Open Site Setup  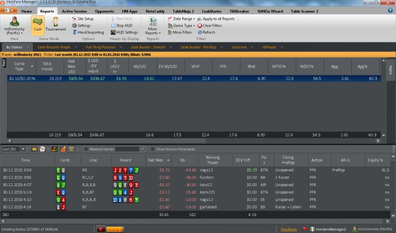click(x=83, y=19)
